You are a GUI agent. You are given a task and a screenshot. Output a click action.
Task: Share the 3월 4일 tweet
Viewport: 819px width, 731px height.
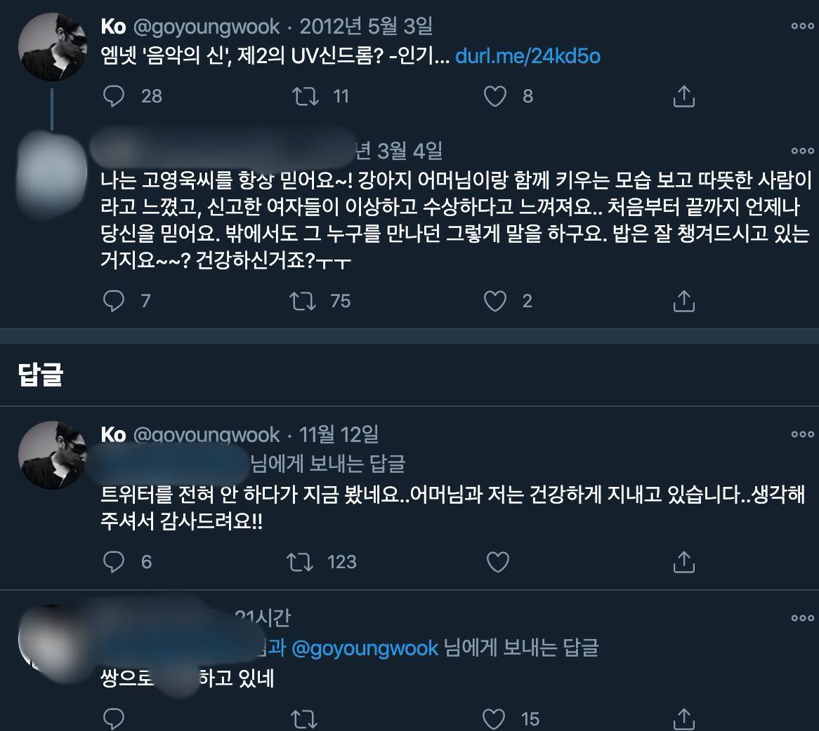(683, 300)
